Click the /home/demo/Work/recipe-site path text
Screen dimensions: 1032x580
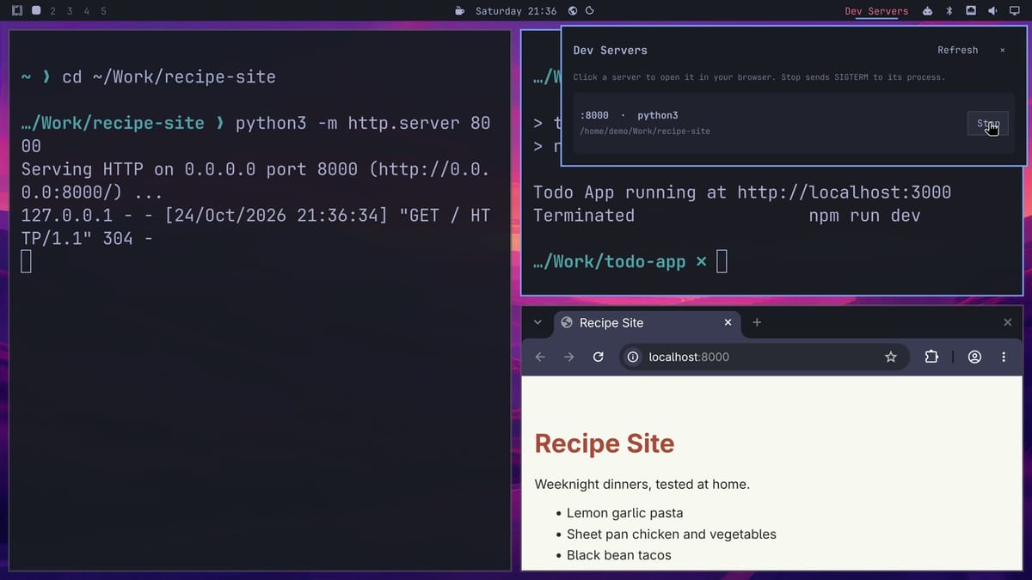pos(645,131)
